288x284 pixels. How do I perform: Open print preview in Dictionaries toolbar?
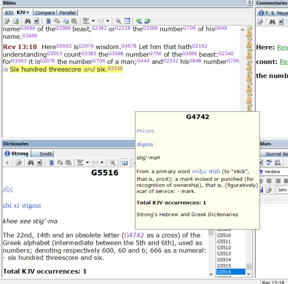coord(19,162)
